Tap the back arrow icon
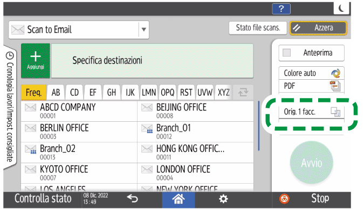The height and width of the screenshot is (209, 364). click(132, 199)
